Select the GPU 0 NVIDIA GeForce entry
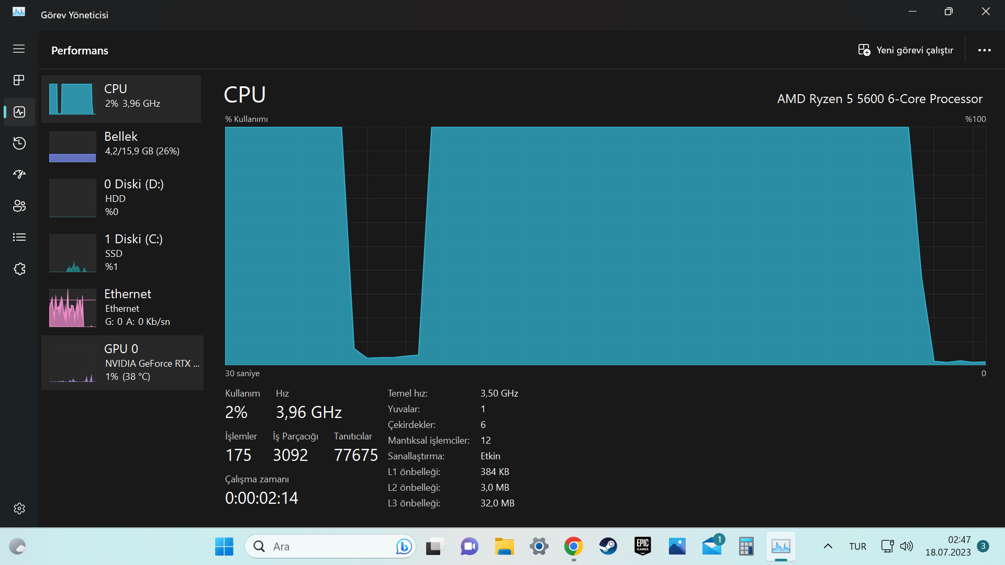 [122, 363]
